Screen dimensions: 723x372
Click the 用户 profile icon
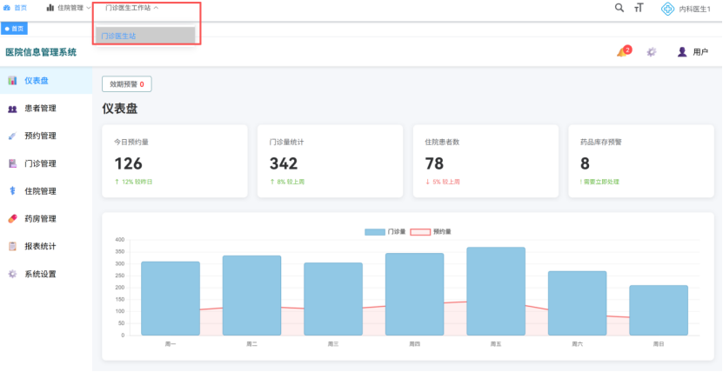click(682, 52)
